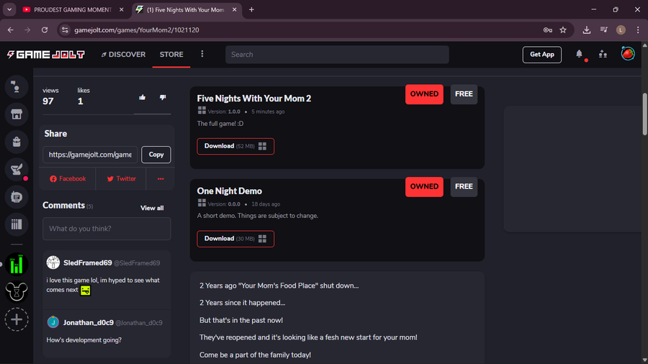Open the Store tab
648x364 pixels.
click(x=171, y=55)
